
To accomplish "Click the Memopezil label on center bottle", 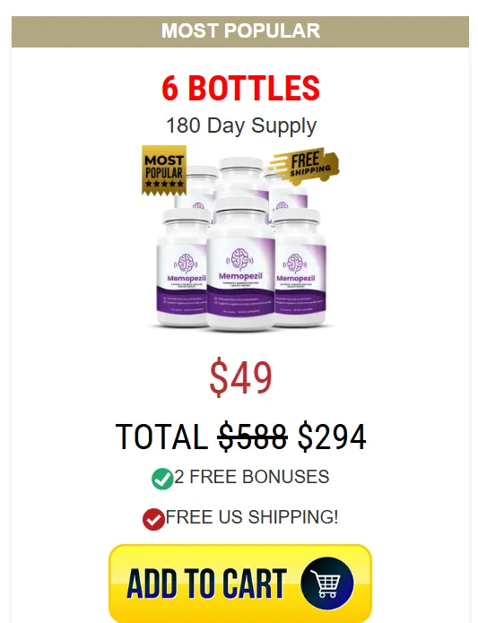I will [240, 276].
